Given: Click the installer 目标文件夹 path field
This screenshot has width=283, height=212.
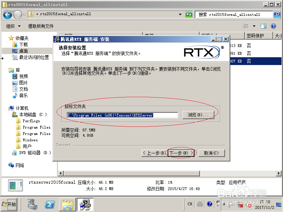Looking at the screenshot, I should click(122, 115).
